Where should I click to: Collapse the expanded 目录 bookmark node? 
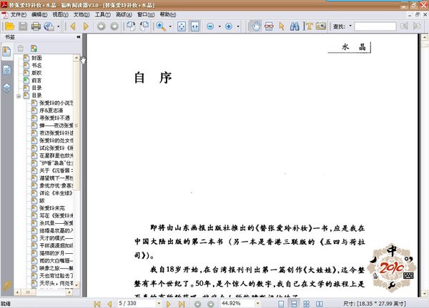(20, 95)
